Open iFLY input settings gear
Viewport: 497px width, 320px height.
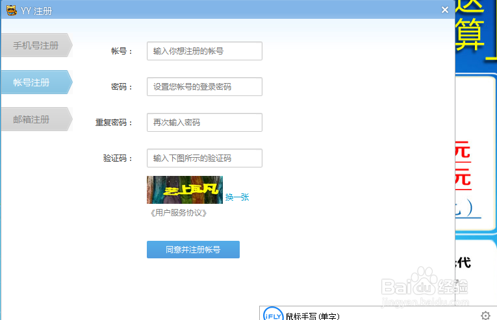tap(485, 315)
